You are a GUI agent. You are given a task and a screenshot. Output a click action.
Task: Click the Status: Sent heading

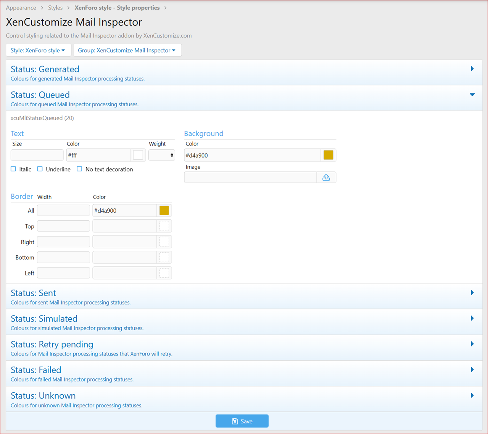coord(33,293)
